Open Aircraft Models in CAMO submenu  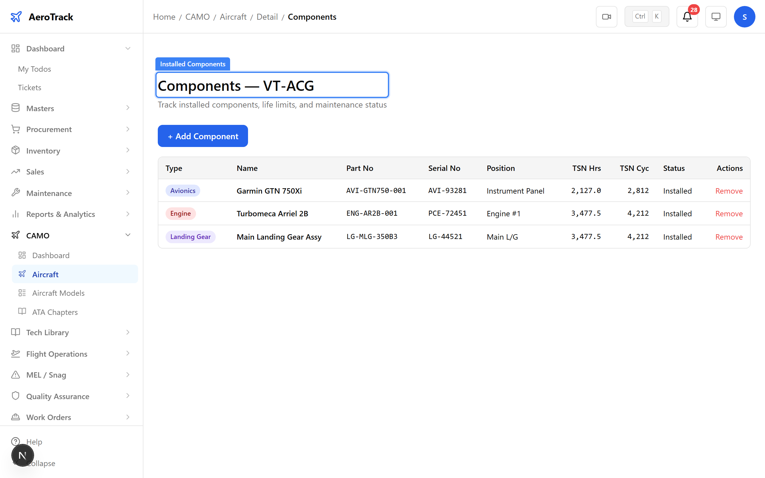click(x=59, y=293)
